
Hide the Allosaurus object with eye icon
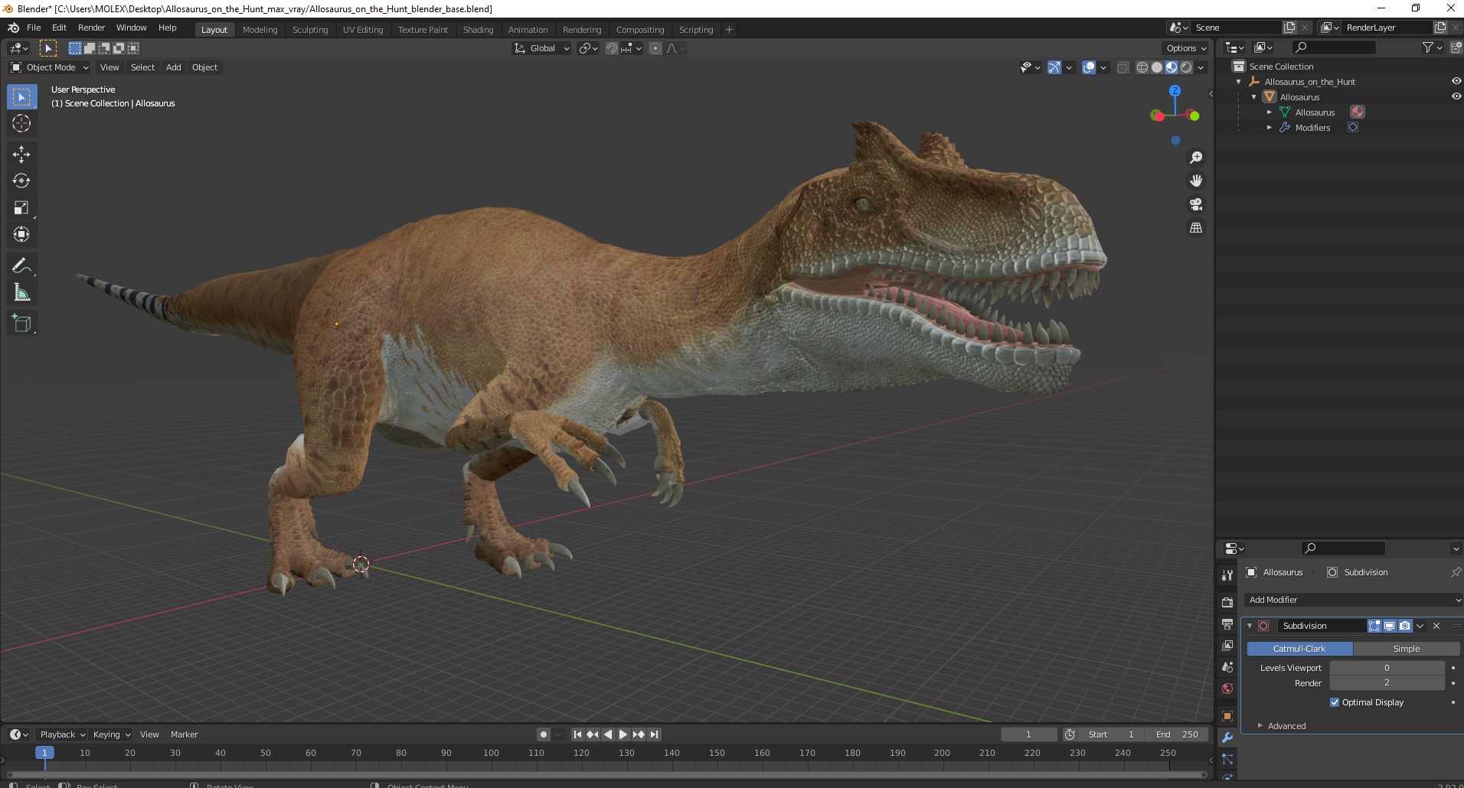(1456, 96)
